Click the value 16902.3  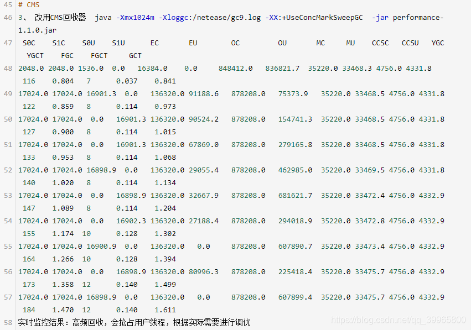131,221
